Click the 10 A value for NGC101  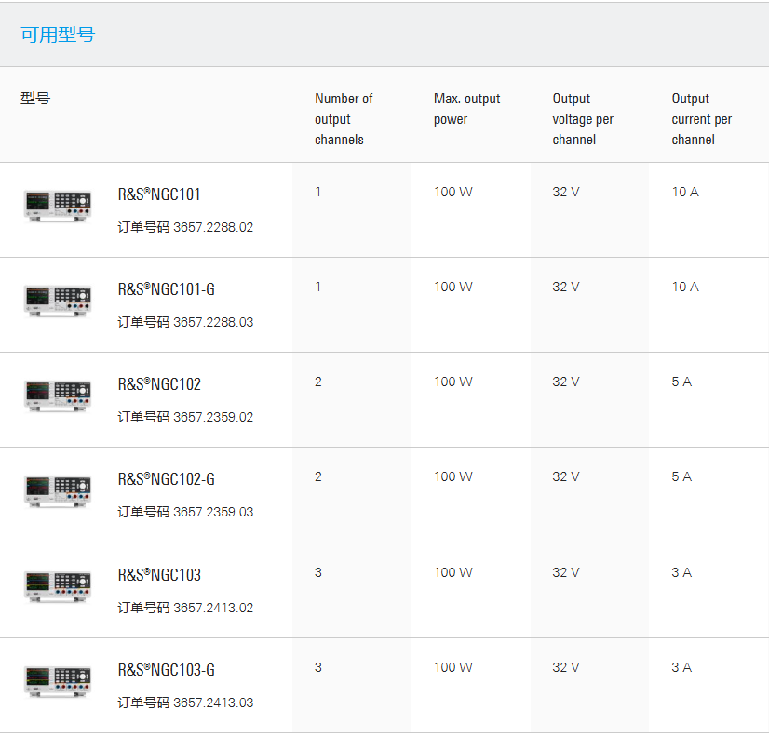(x=685, y=192)
